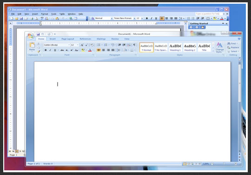Toggle the paragraph marks (¶) button
The height and width of the screenshot is (175, 251).
click(x=134, y=45)
